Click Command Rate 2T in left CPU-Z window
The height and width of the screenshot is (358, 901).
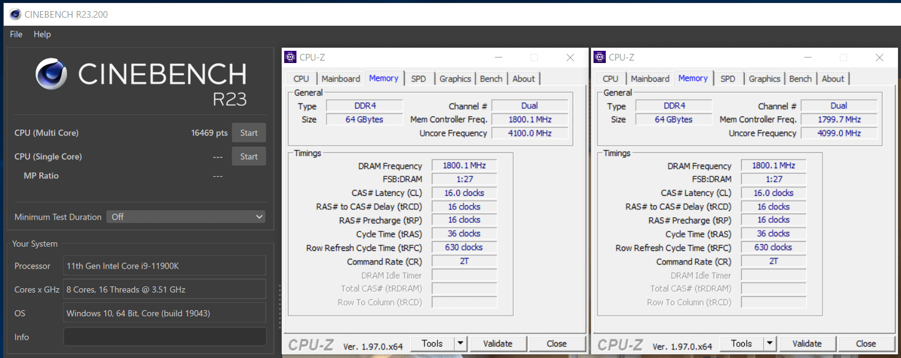[464, 261]
